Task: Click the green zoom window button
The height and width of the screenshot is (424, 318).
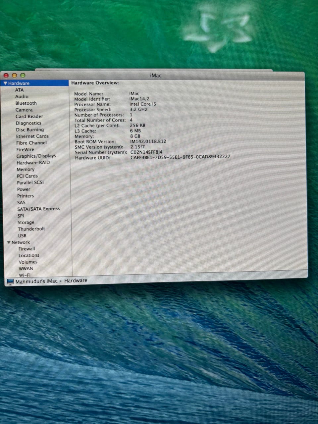Action: (x=23, y=76)
